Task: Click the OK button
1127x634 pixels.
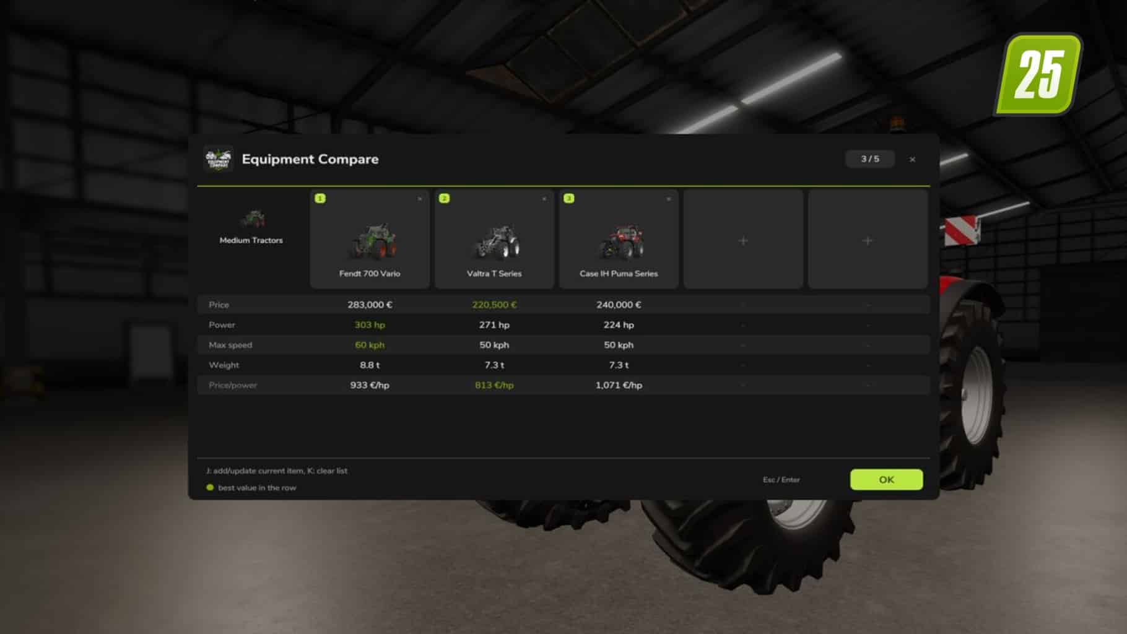Action: coord(886,479)
